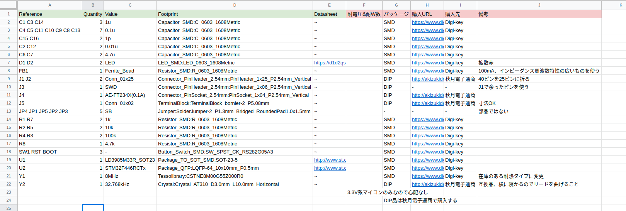
Task: Open the D1 D2 datasheet link
Action: [x=330, y=63]
